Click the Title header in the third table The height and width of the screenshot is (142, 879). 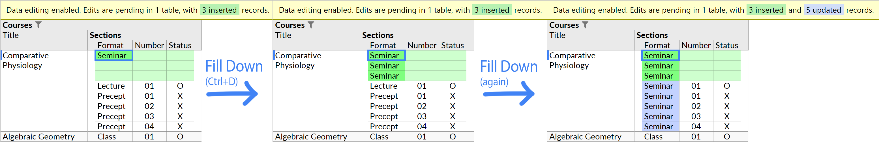[557, 35]
